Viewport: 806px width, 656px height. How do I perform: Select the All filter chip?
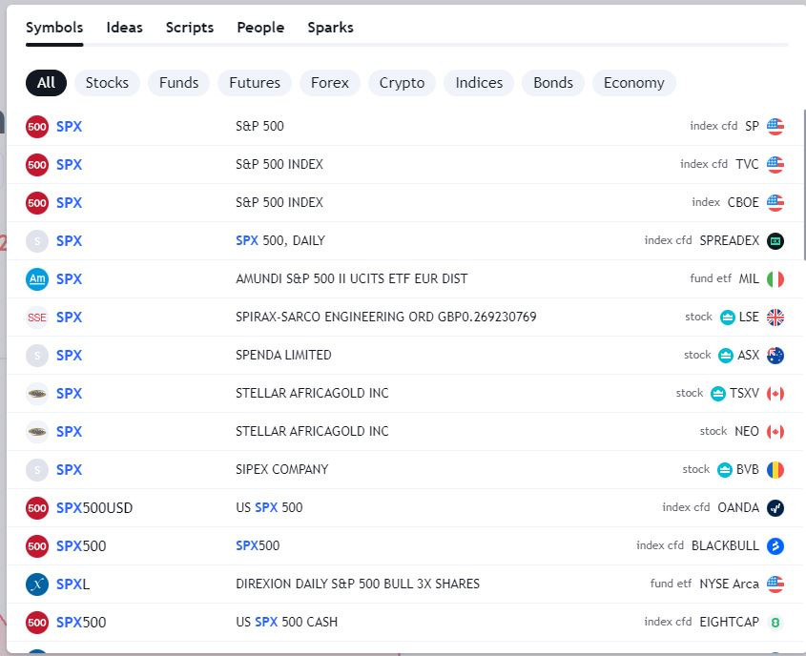click(47, 83)
